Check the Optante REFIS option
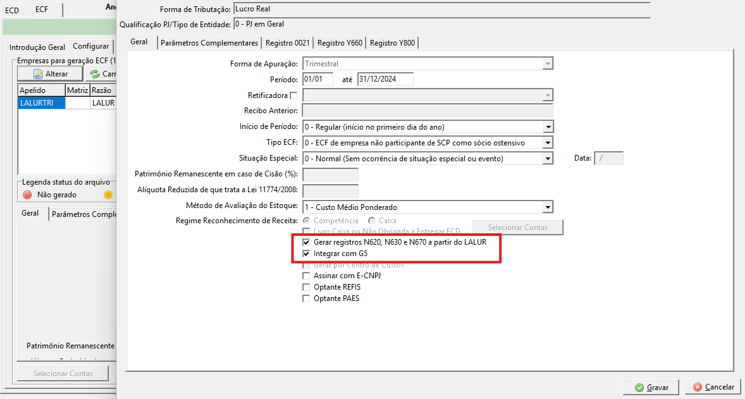 pos(307,287)
